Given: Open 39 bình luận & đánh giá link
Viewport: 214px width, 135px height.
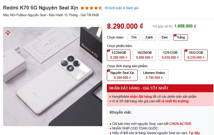Looking at the screenshot, I should (121, 8).
